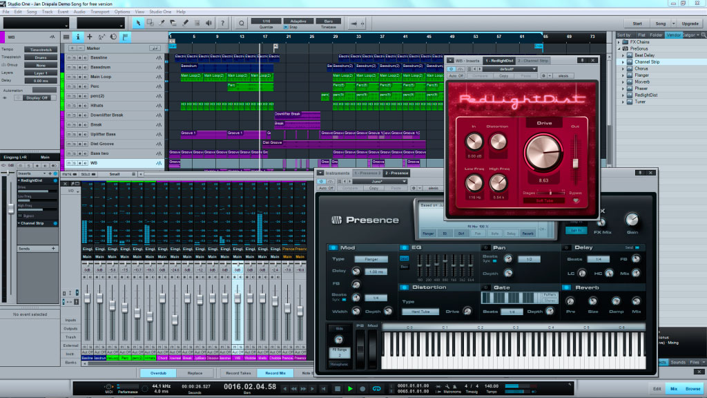Toggle the EQ section power in Presence
Image resolution: width=707 pixels, height=398 pixels.
click(404, 248)
